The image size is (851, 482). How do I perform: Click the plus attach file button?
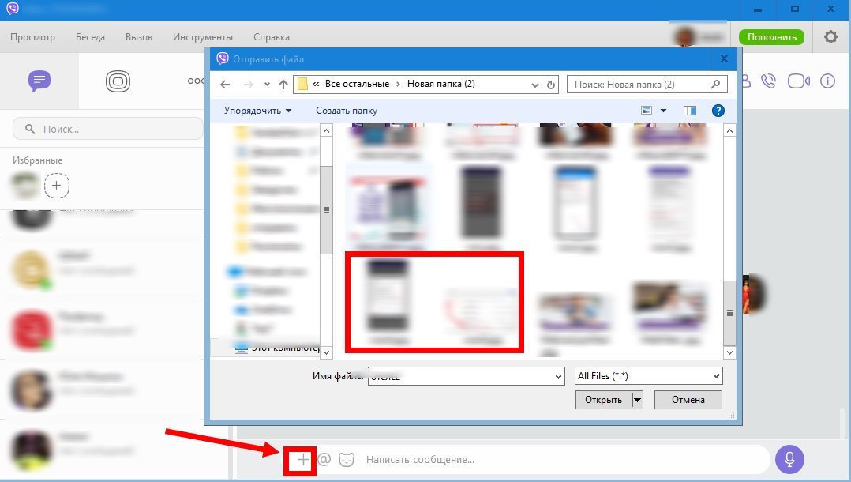point(302,460)
